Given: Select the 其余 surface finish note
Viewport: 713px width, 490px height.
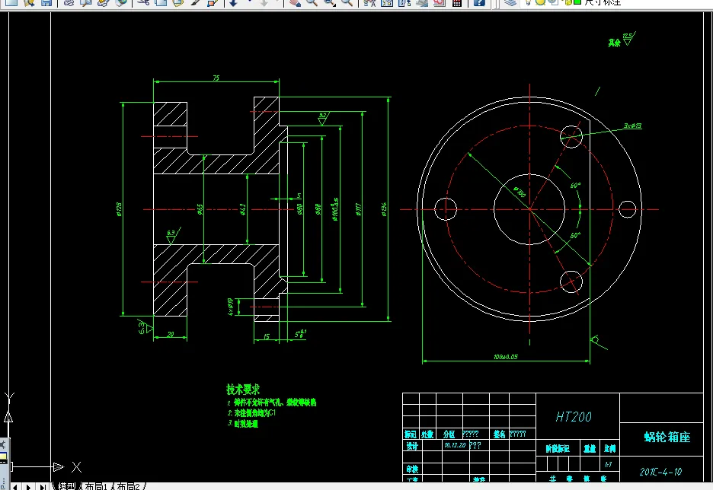Looking at the screenshot, I should 614,43.
